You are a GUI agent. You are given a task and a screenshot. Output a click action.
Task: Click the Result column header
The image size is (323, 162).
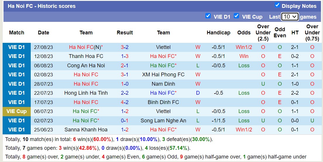tap(125, 33)
